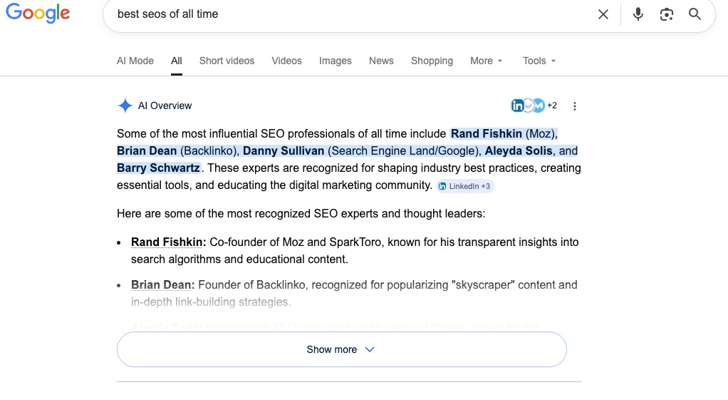Open the Short videos tab

[227, 61]
